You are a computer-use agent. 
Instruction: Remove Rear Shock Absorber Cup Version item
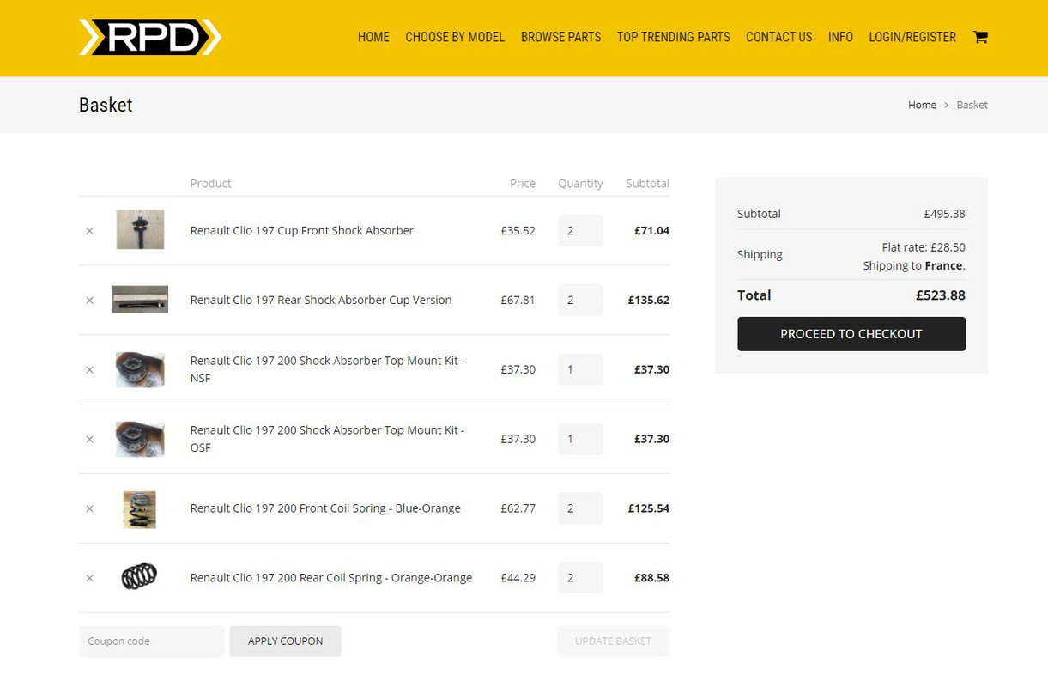(89, 301)
